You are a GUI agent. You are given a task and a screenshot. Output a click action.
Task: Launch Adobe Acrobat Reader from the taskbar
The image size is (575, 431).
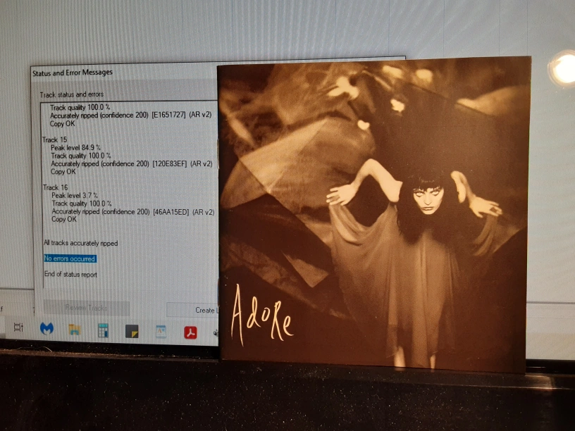(x=190, y=333)
